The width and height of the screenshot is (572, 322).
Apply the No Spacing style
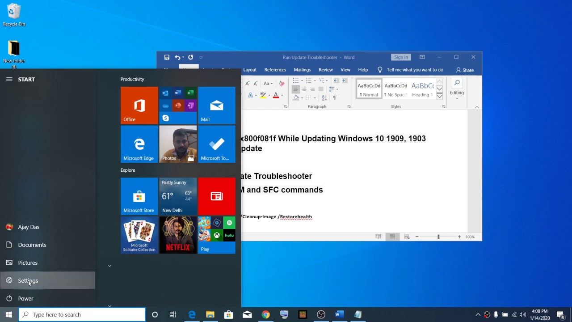tap(396, 89)
